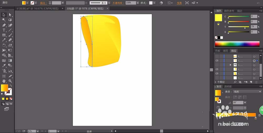Switch to the 色板 panel tab

pyautogui.click(x=218, y=51)
